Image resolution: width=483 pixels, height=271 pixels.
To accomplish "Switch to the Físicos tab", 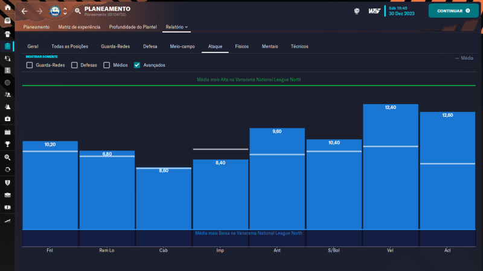I will tap(241, 46).
